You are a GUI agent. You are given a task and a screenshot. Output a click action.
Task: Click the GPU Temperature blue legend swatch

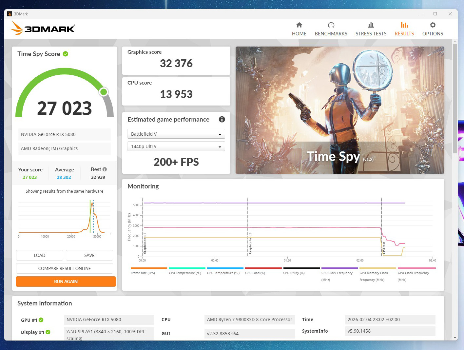(225, 268)
